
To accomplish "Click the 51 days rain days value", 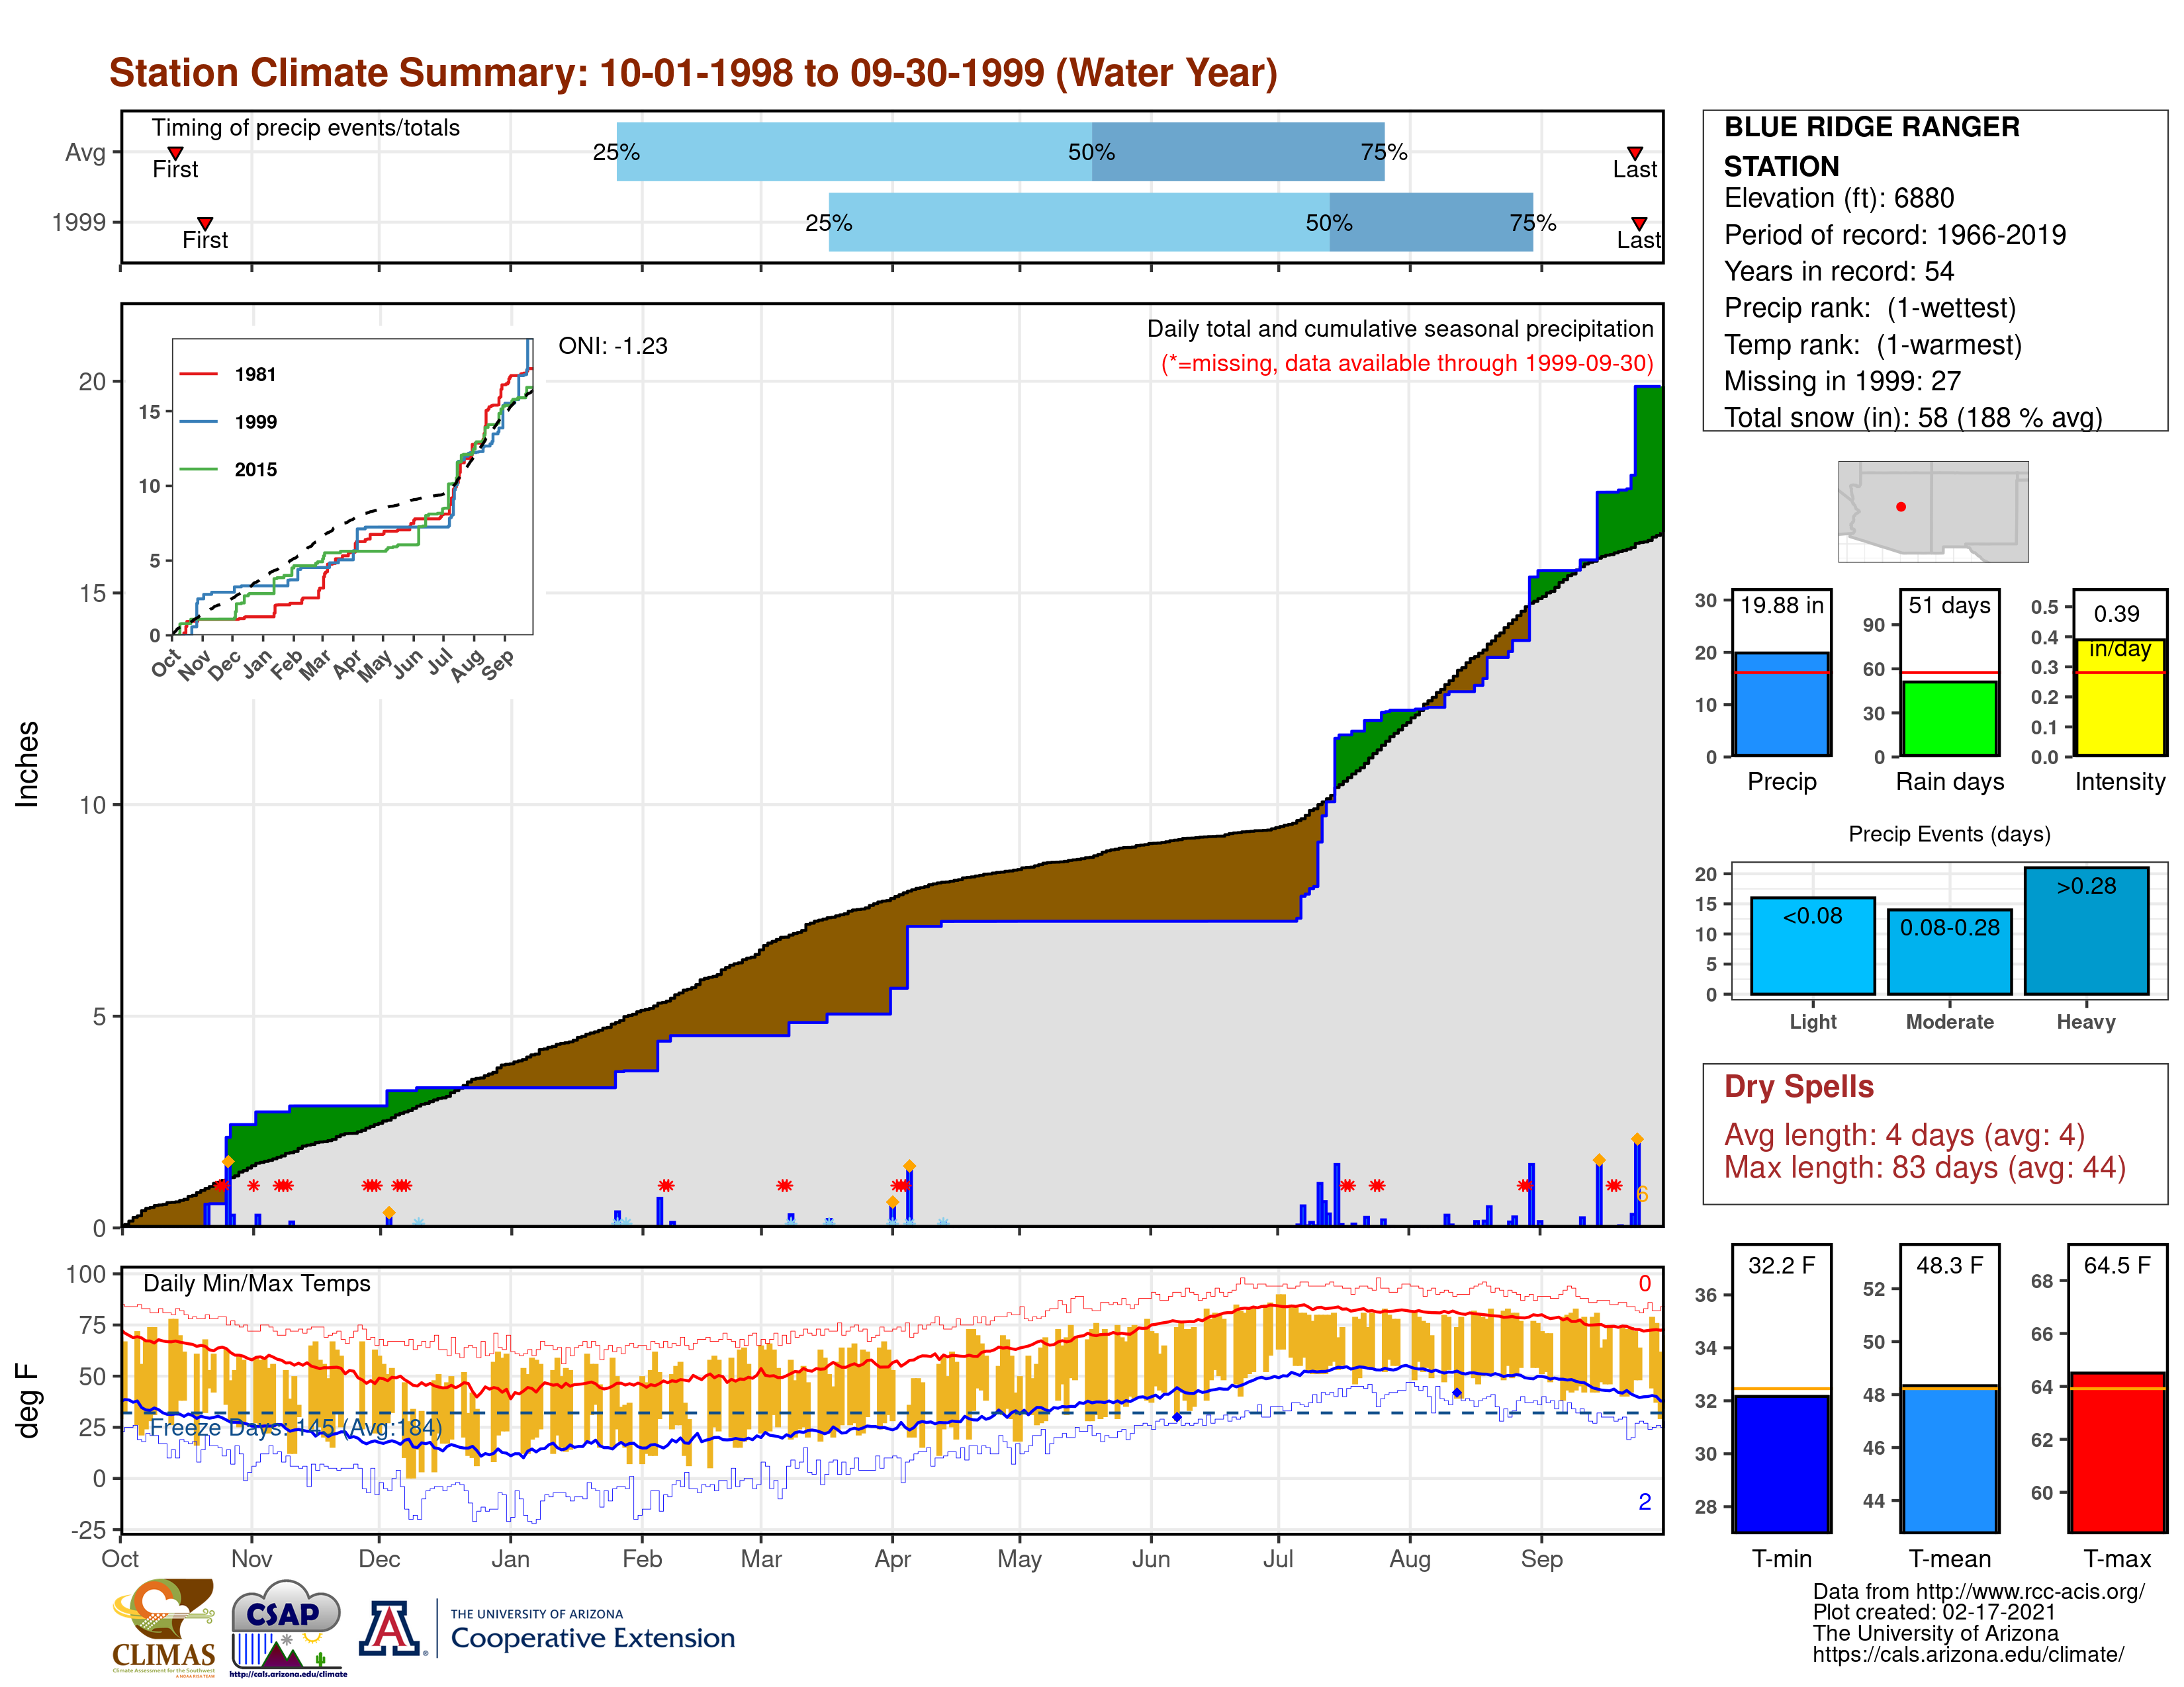I will 1950,605.
